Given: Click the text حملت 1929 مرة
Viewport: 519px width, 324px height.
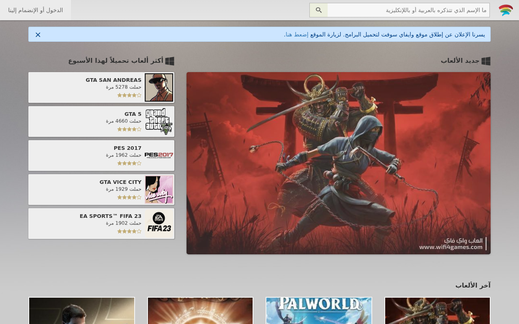Looking at the screenshot, I should 124,189.
